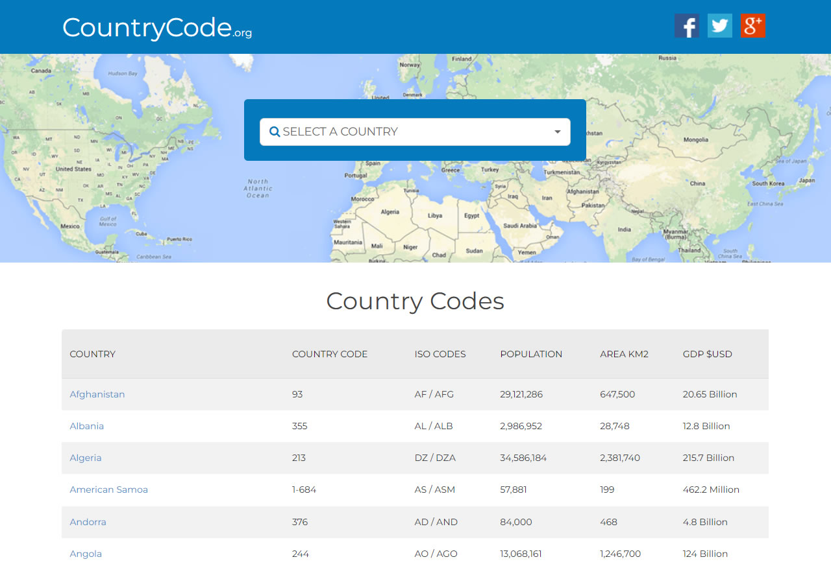The width and height of the screenshot is (831, 566).
Task: Open the American Samoa link
Action: click(x=109, y=489)
